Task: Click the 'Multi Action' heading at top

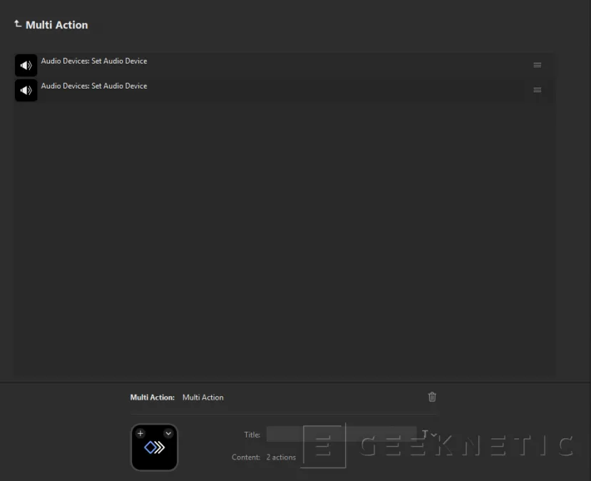Action: pos(57,25)
